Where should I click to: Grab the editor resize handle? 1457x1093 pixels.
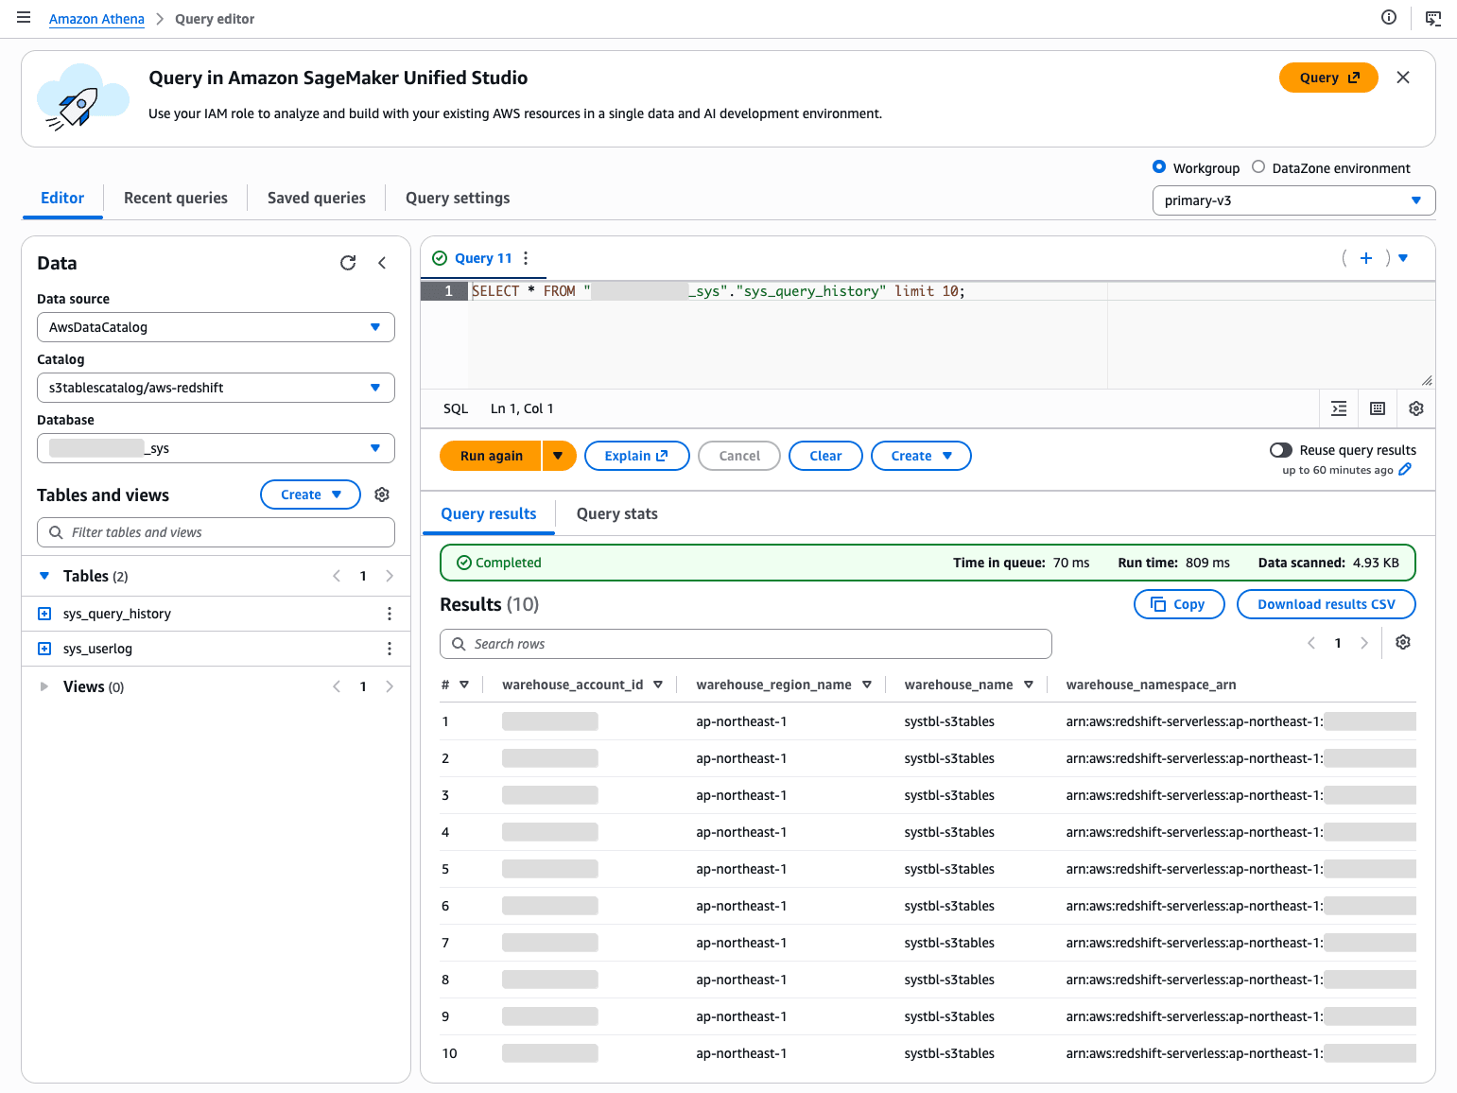1427,380
